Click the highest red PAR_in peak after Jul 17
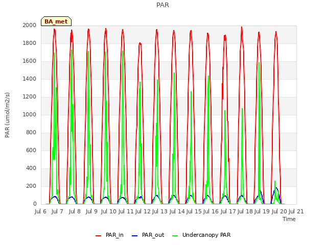 pos(242,27)
